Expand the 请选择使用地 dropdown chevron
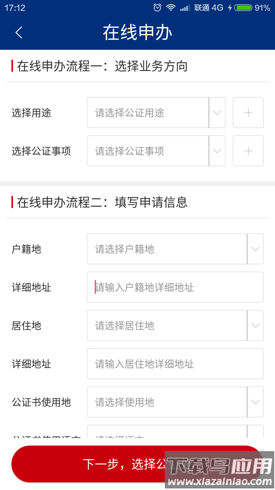The width and height of the screenshot is (275, 490). tap(255, 402)
